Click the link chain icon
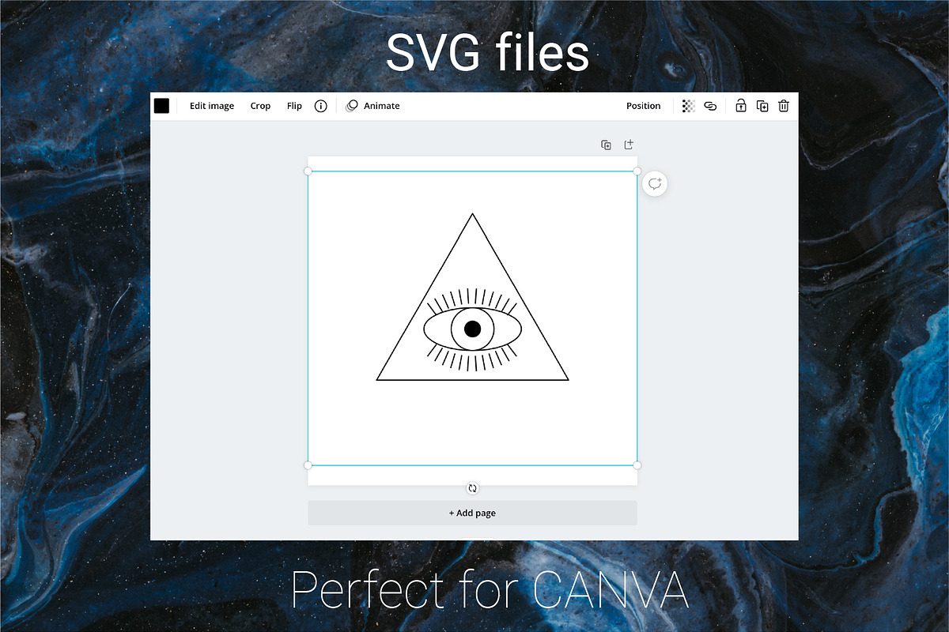 point(710,106)
